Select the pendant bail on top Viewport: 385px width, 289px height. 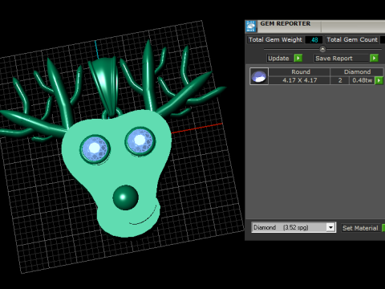105,86
